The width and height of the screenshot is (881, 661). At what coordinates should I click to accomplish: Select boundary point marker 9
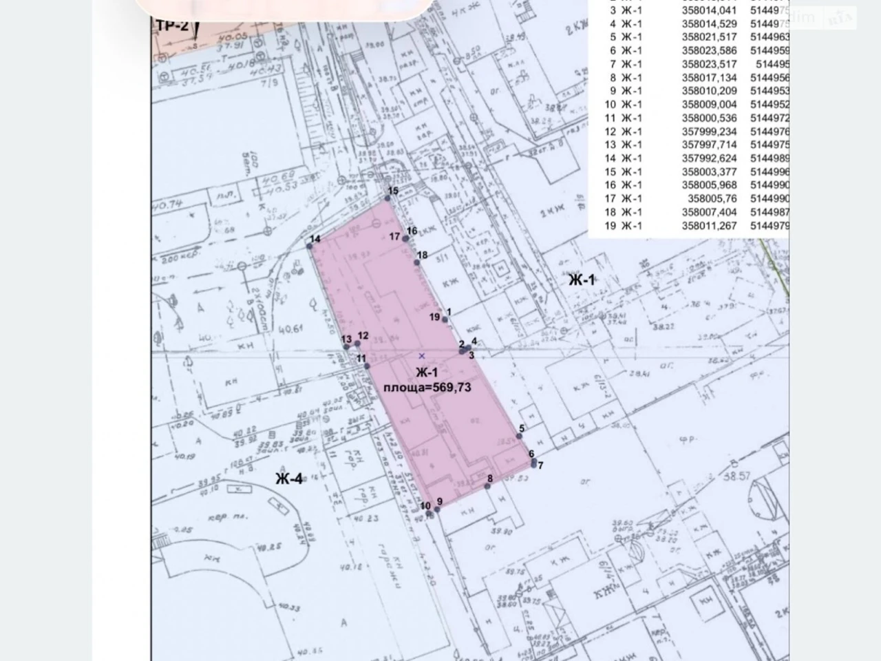(437, 509)
